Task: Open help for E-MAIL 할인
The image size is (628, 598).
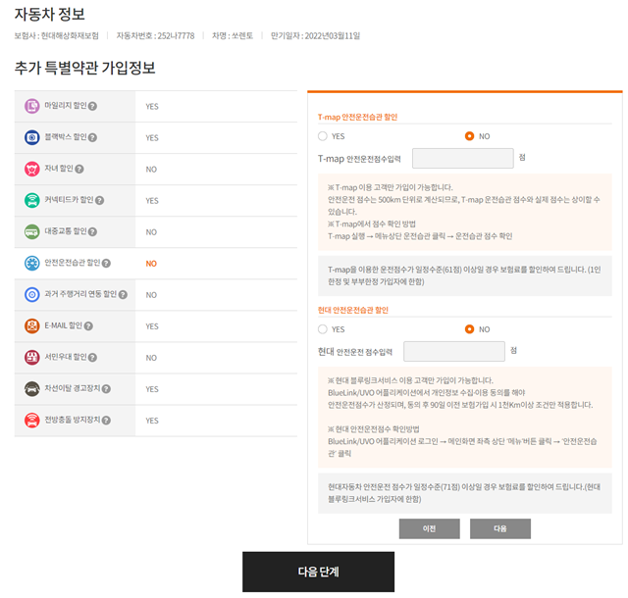Action: click(x=88, y=326)
